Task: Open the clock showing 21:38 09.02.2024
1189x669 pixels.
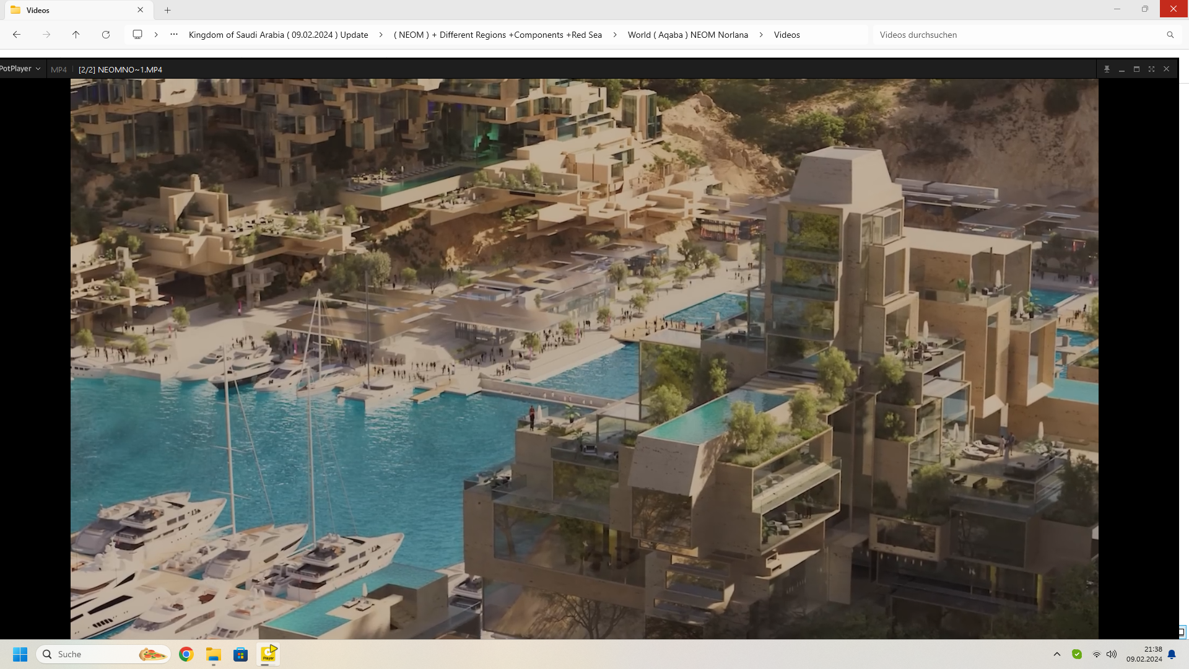Action: coord(1144,654)
